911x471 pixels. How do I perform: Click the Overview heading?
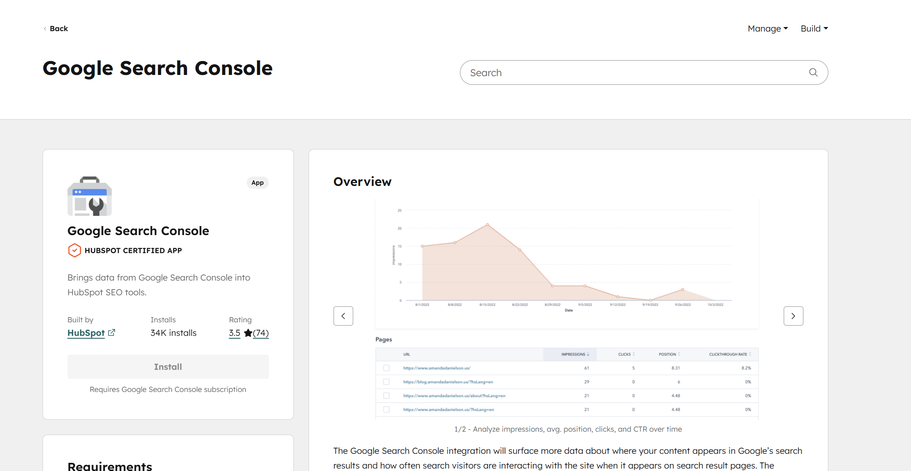[363, 181]
